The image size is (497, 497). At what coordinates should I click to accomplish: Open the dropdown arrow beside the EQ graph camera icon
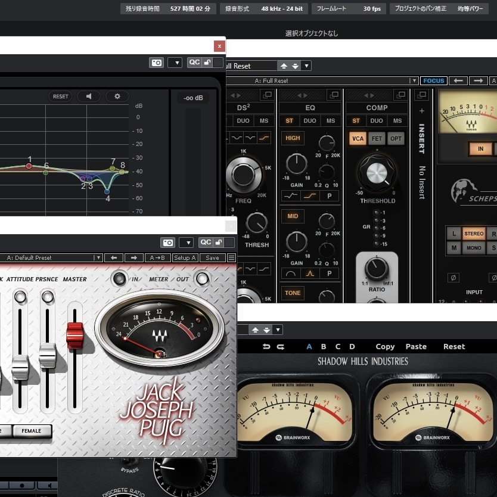[x=175, y=63]
